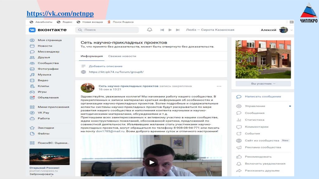The width and height of the screenshot is (319, 179).
Task: Switch to the Свежие новости tab
Action: pyautogui.click(x=122, y=56)
